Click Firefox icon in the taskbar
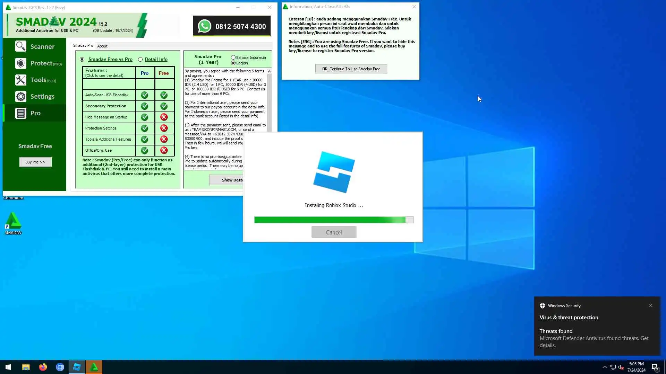This screenshot has height=374, width=666. [43, 367]
